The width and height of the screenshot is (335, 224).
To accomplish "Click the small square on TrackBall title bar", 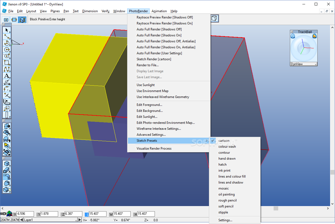I will coord(292,32).
